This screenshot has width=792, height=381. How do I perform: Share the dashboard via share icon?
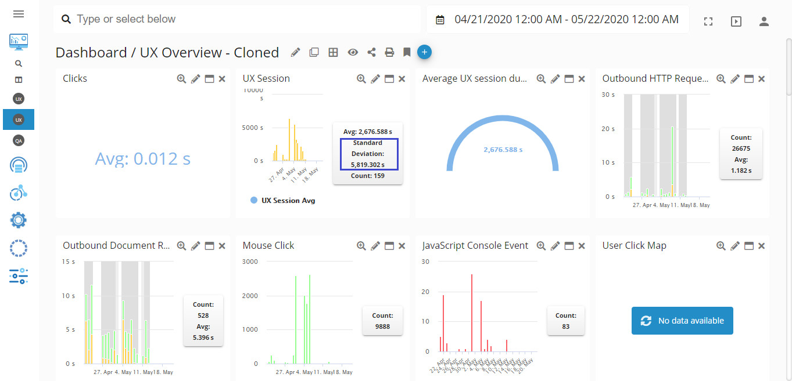tap(371, 53)
